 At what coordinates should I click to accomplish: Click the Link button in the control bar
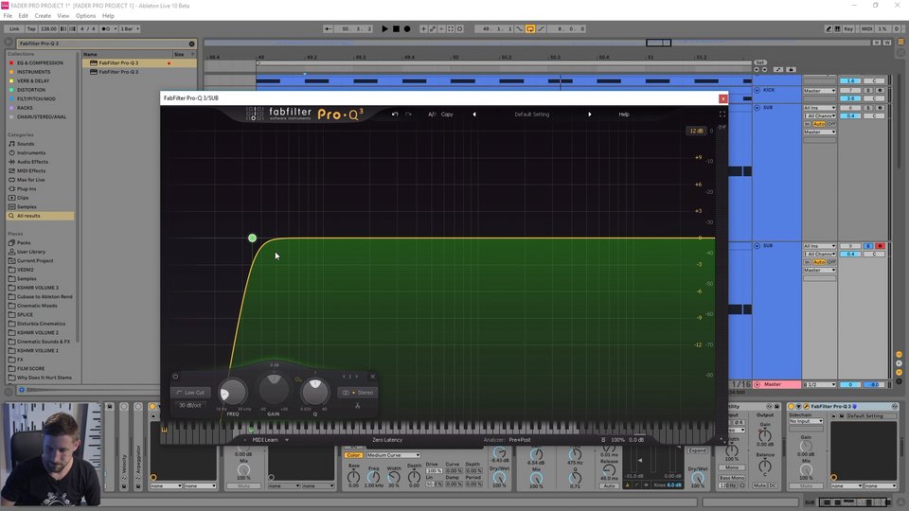(14, 28)
